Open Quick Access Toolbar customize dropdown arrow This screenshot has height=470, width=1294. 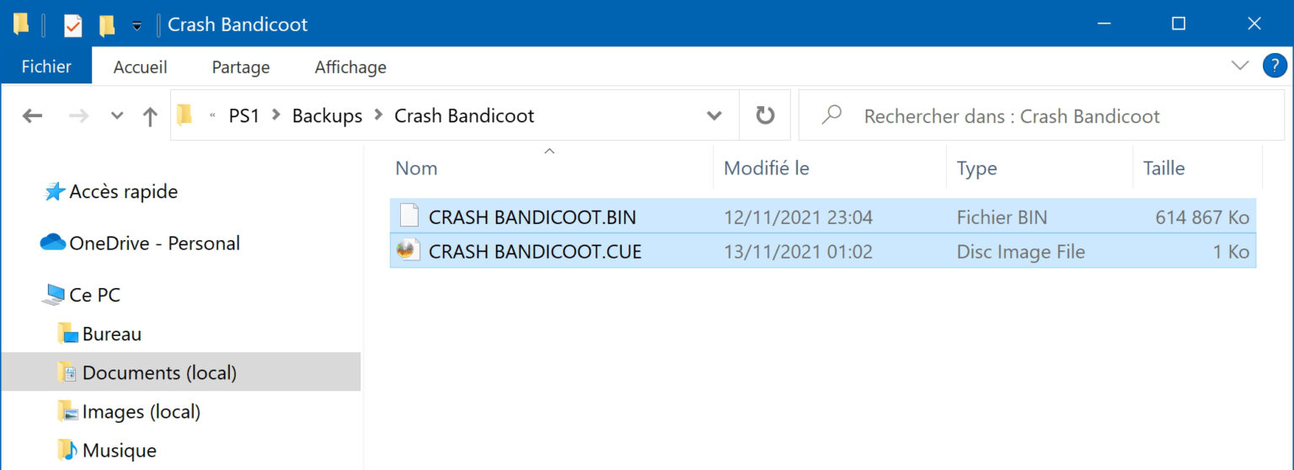(136, 26)
